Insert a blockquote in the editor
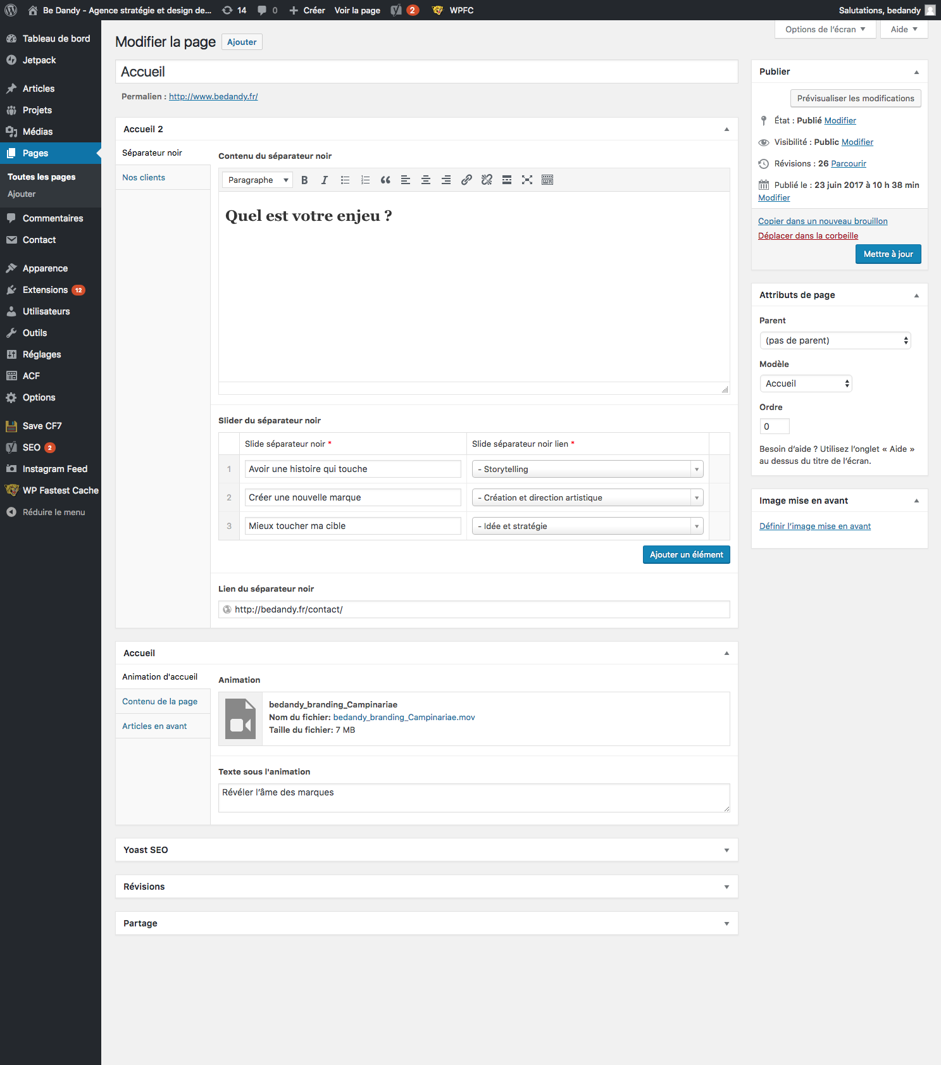 tap(385, 180)
